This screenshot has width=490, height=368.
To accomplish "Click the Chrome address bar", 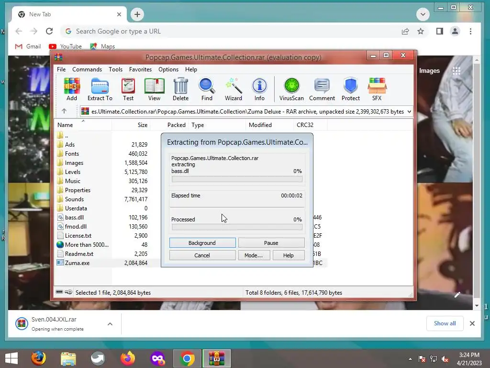I will coord(231,31).
